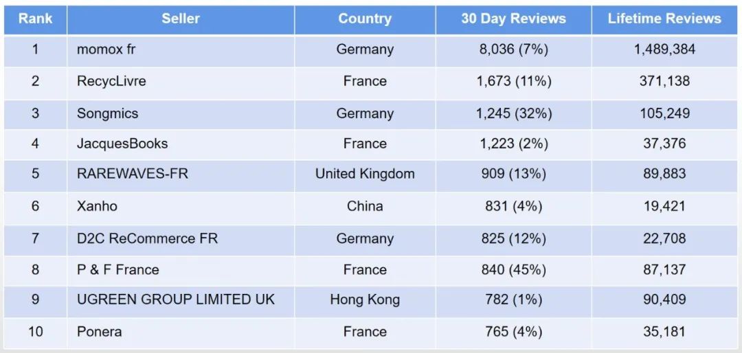Screen dimensions: 742x353
Task: Click the Hong Kong country cell
Action: tap(365, 299)
